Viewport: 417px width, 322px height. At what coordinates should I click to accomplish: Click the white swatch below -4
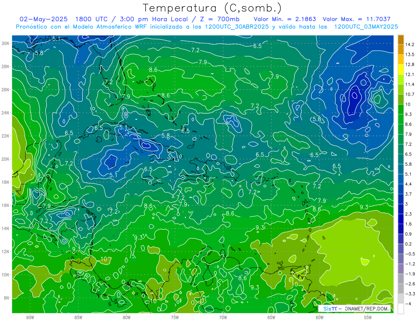401,308
